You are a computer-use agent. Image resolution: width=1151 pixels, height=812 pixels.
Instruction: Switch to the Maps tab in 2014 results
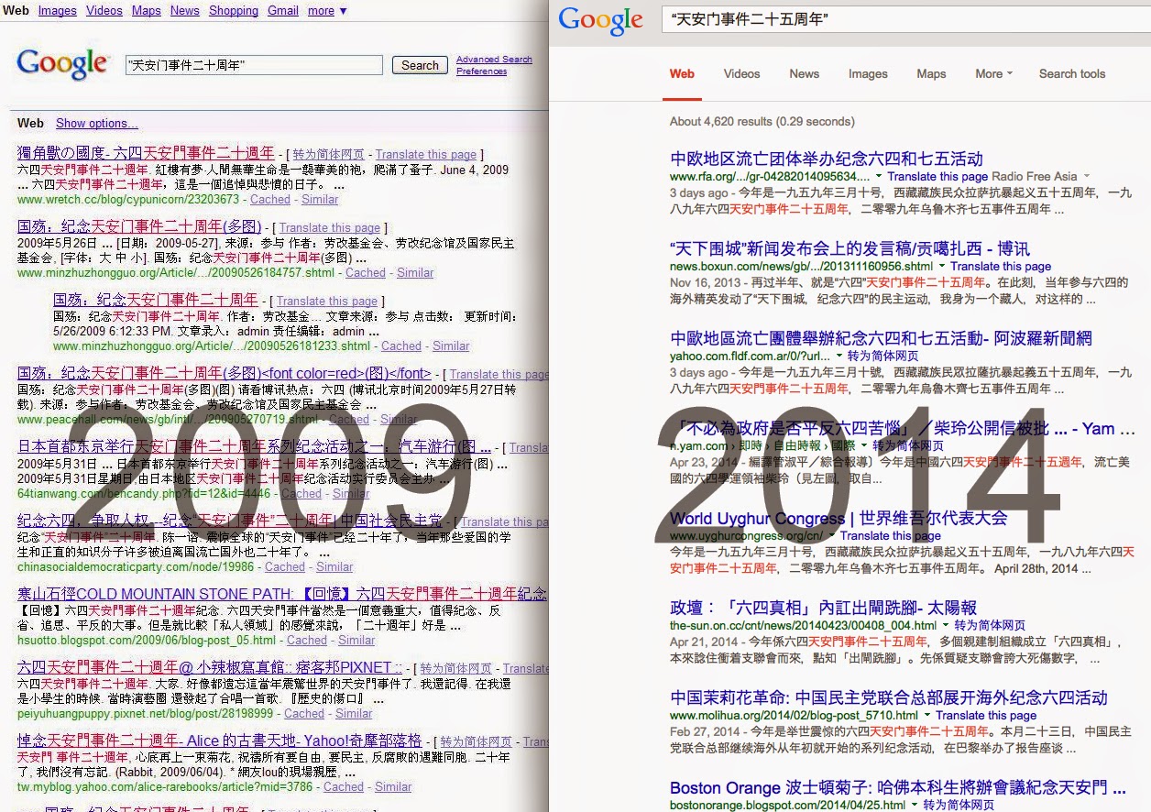[931, 74]
